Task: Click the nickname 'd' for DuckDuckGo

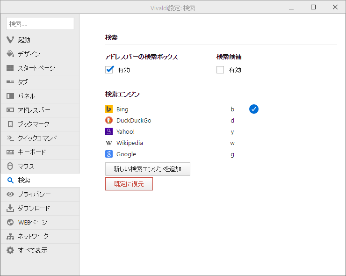Action: pos(232,121)
